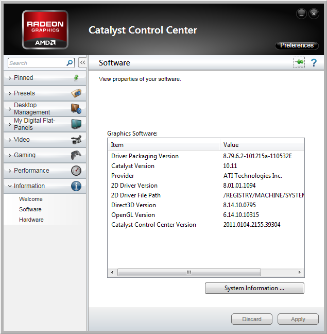Click the Gaming section label

[25, 155]
